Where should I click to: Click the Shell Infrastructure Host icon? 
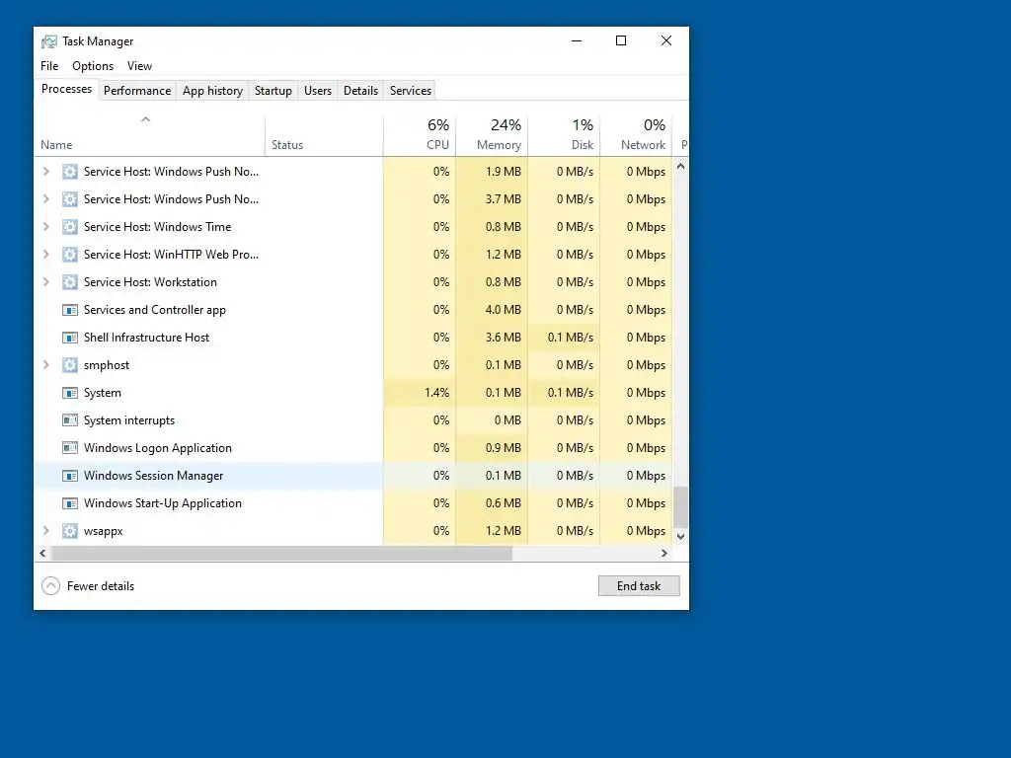[70, 338]
